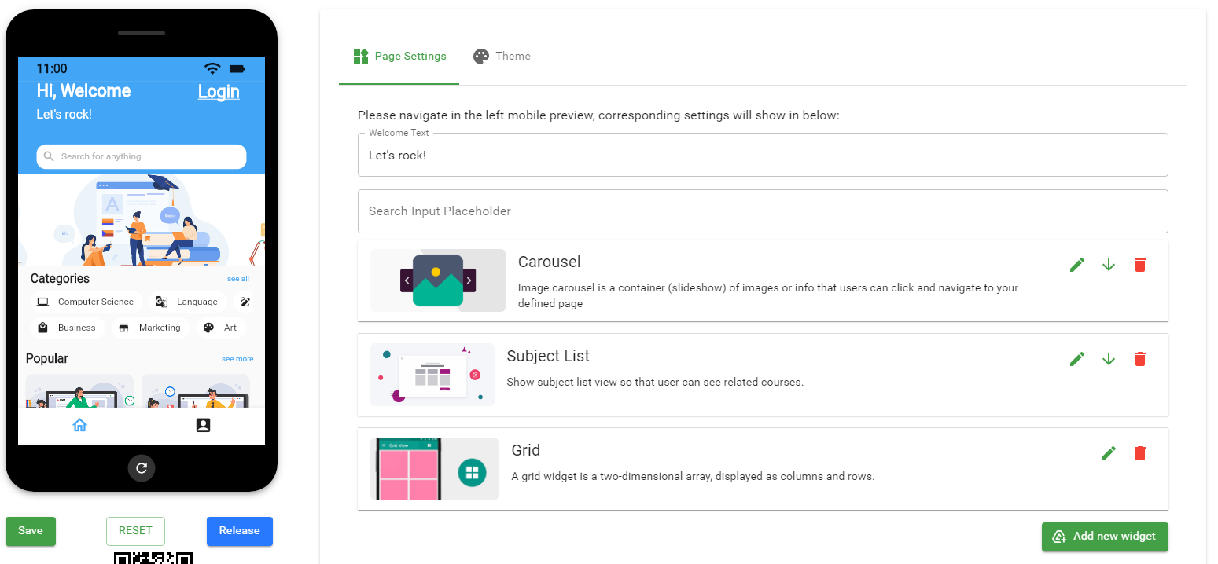The image size is (1218, 564).
Task: Click the Login link in phone preview
Action: pyautogui.click(x=219, y=92)
